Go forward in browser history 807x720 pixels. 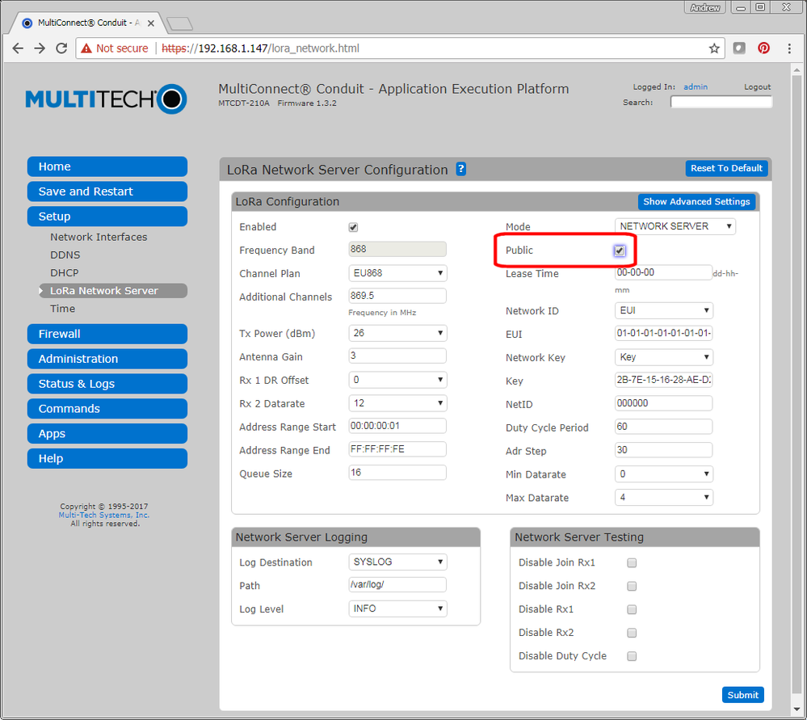[x=40, y=48]
